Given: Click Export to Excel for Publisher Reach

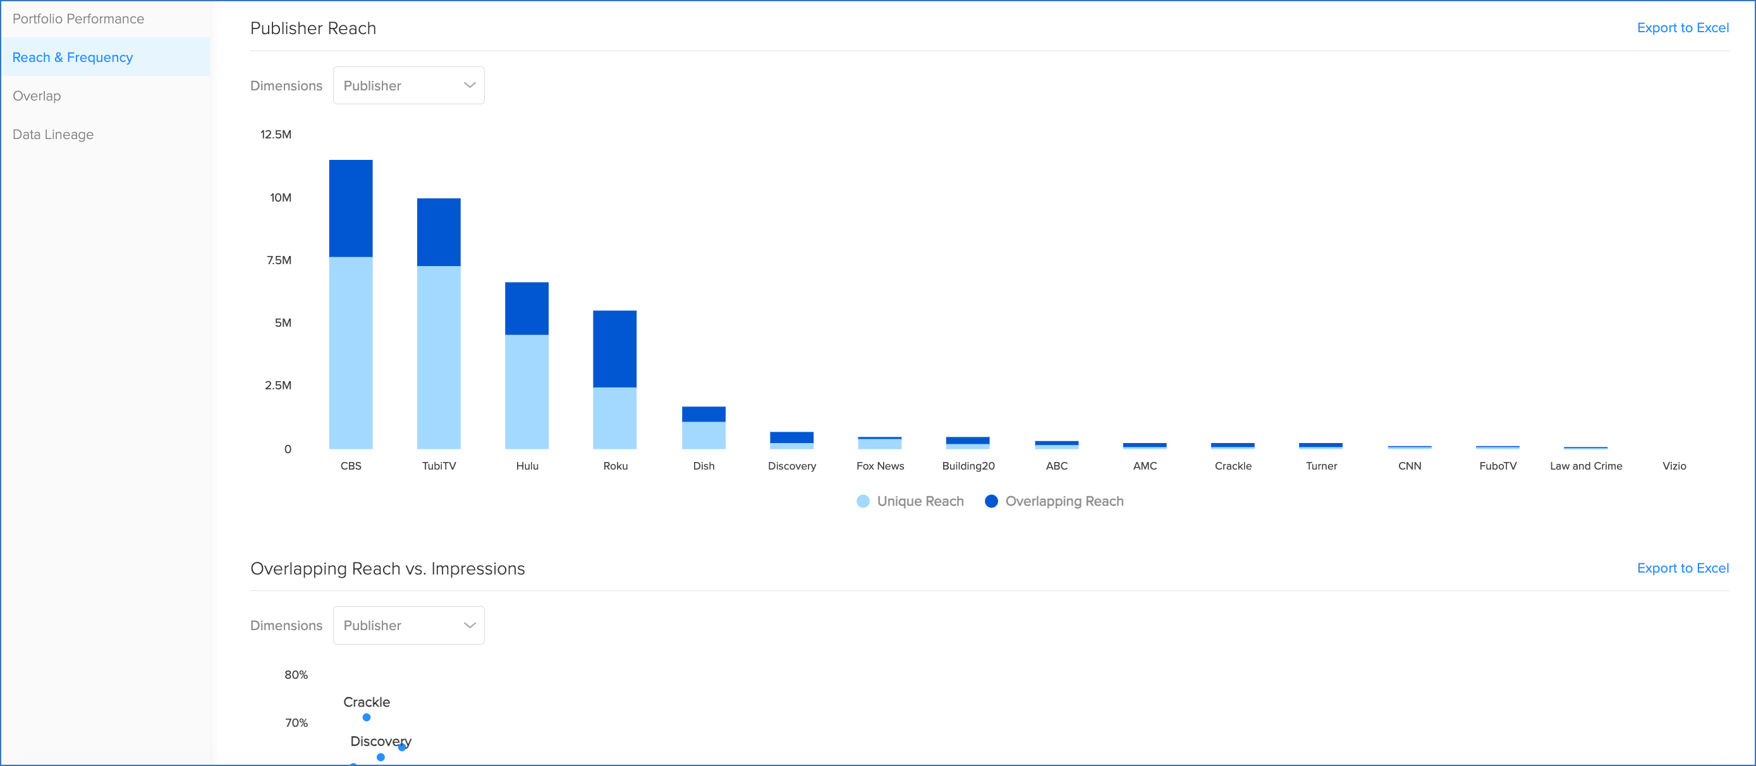Looking at the screenshot, I should click(1683, 27).
